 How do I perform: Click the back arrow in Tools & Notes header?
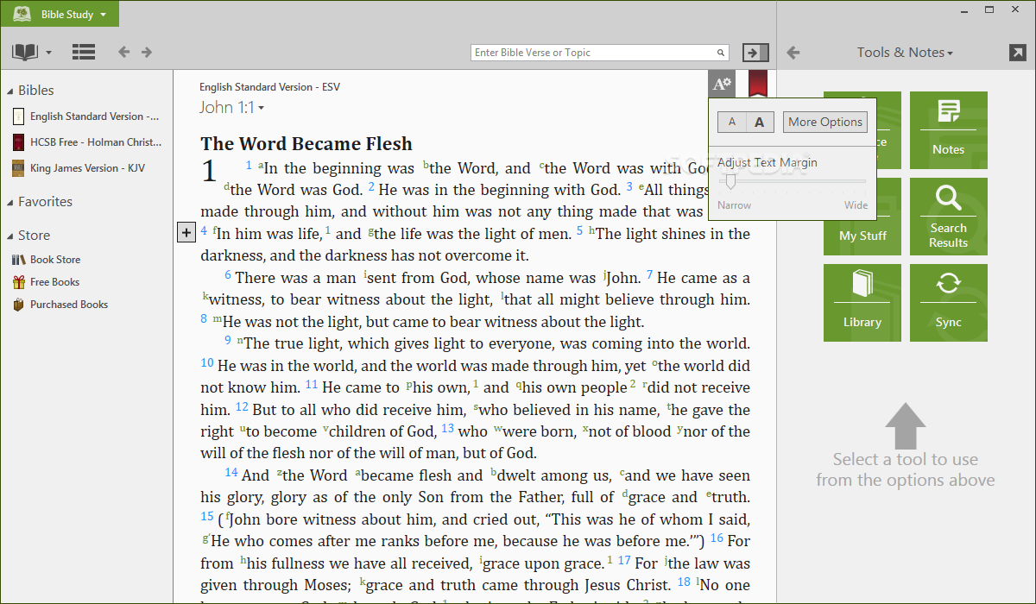793,53
